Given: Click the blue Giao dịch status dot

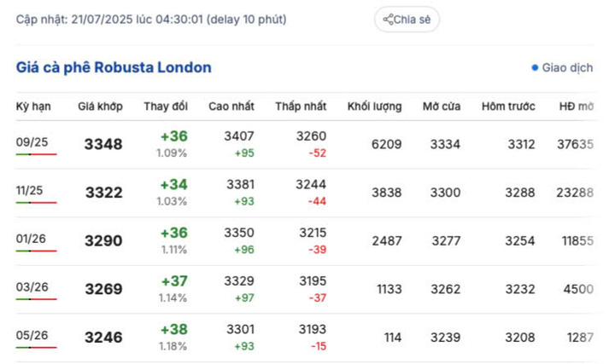Looking at the screenshot, I should 535,67.
